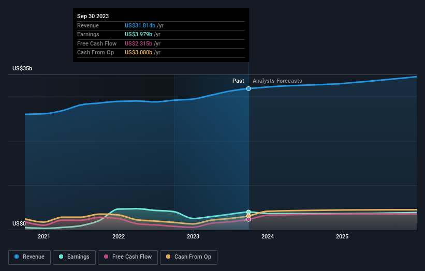Click the Free Cash Flow label in tooltip
Viewport: 425px width, 271px height.
click(x=97, y=43)
